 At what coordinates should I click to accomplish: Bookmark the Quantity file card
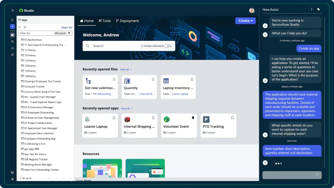coord(153,79)
